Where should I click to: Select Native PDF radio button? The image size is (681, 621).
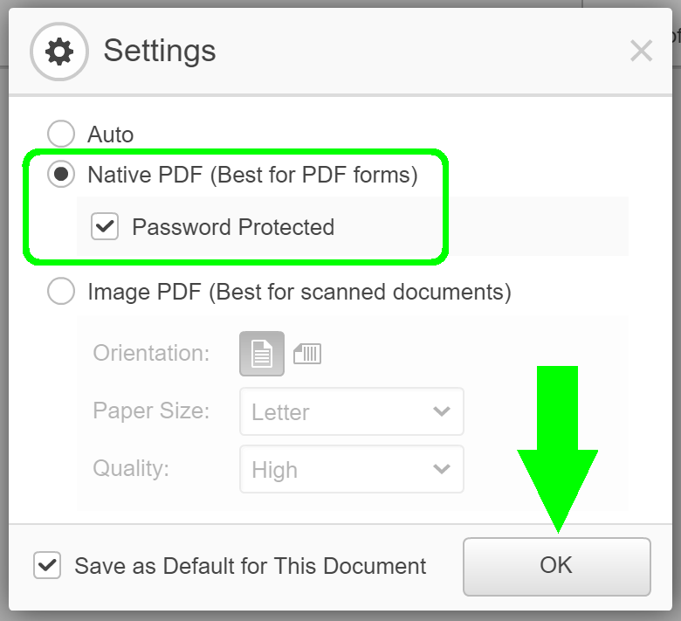pyautogui.click(x=61, y=175)
